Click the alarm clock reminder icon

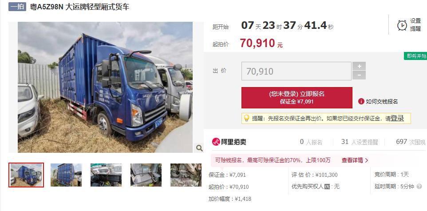pyautogui.click(x=402, y=25)
